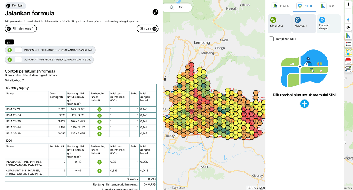Locate my position on map
This screenshot has width=353, height=190.
click(x=348, y=28)
